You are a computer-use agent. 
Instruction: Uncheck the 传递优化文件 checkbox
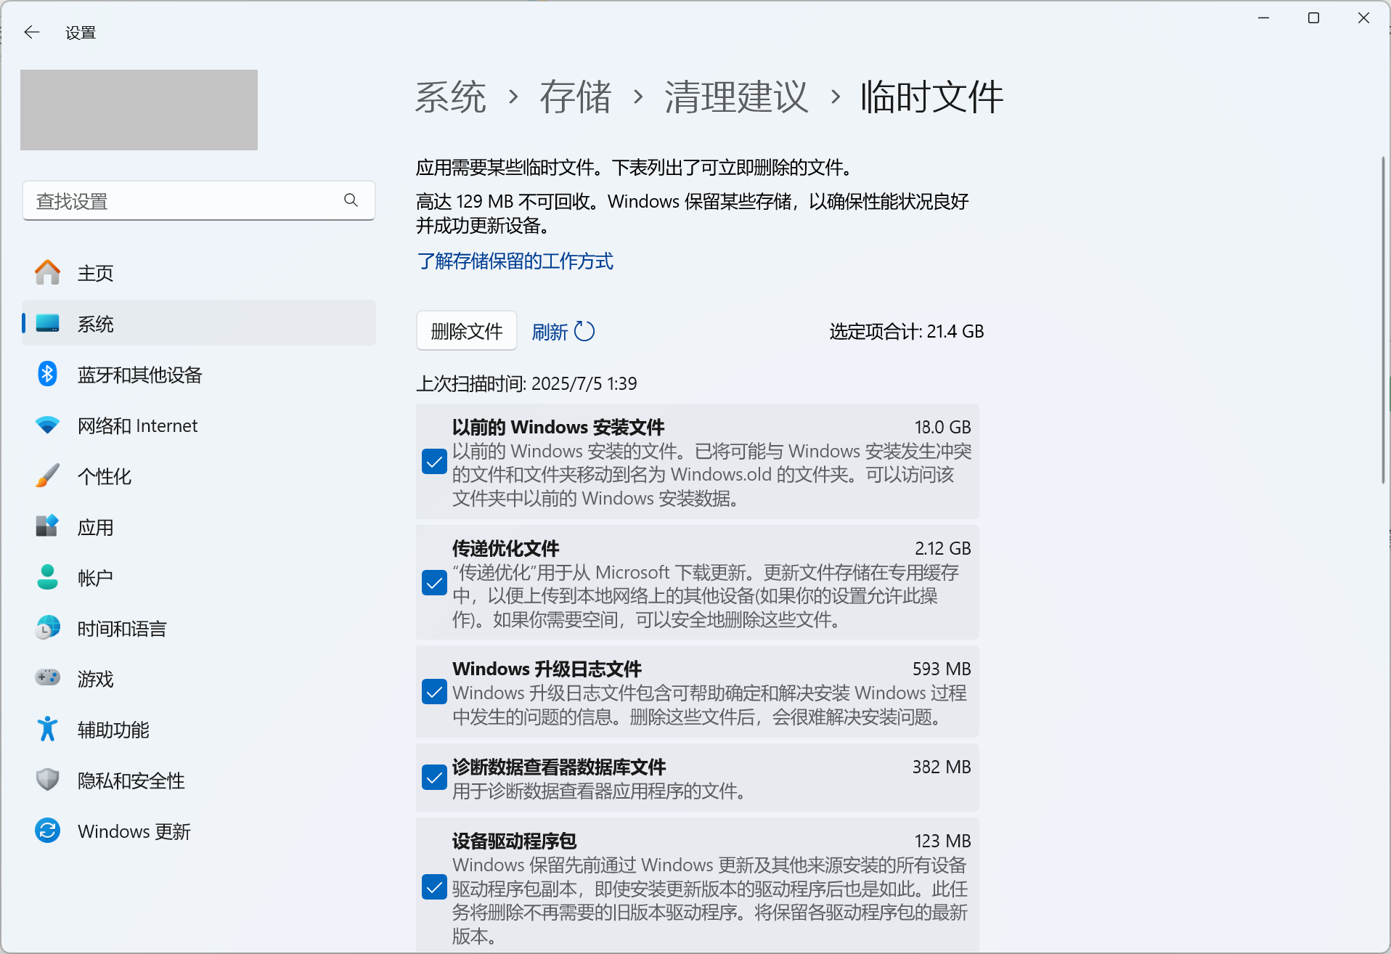(434, 582)
